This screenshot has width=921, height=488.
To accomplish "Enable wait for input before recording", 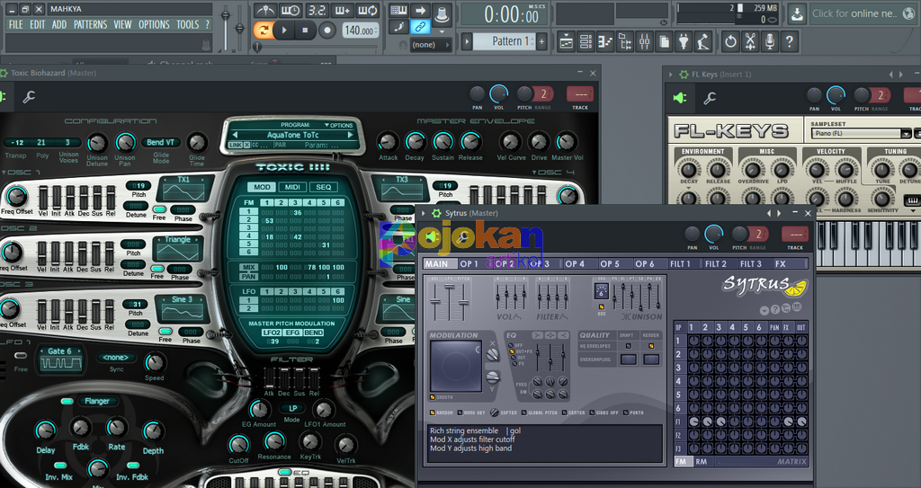I will tap(291, 10).
